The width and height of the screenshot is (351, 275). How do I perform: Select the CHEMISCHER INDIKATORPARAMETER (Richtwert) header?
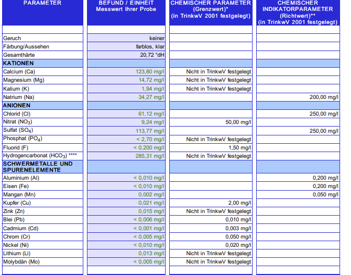tap(297, 12)
